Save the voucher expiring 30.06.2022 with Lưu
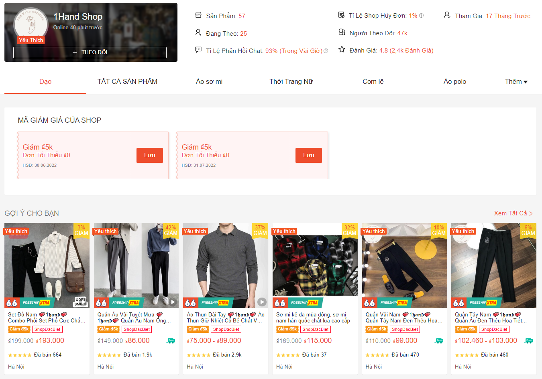The image size is (542, 379). (x=149, y=155)
